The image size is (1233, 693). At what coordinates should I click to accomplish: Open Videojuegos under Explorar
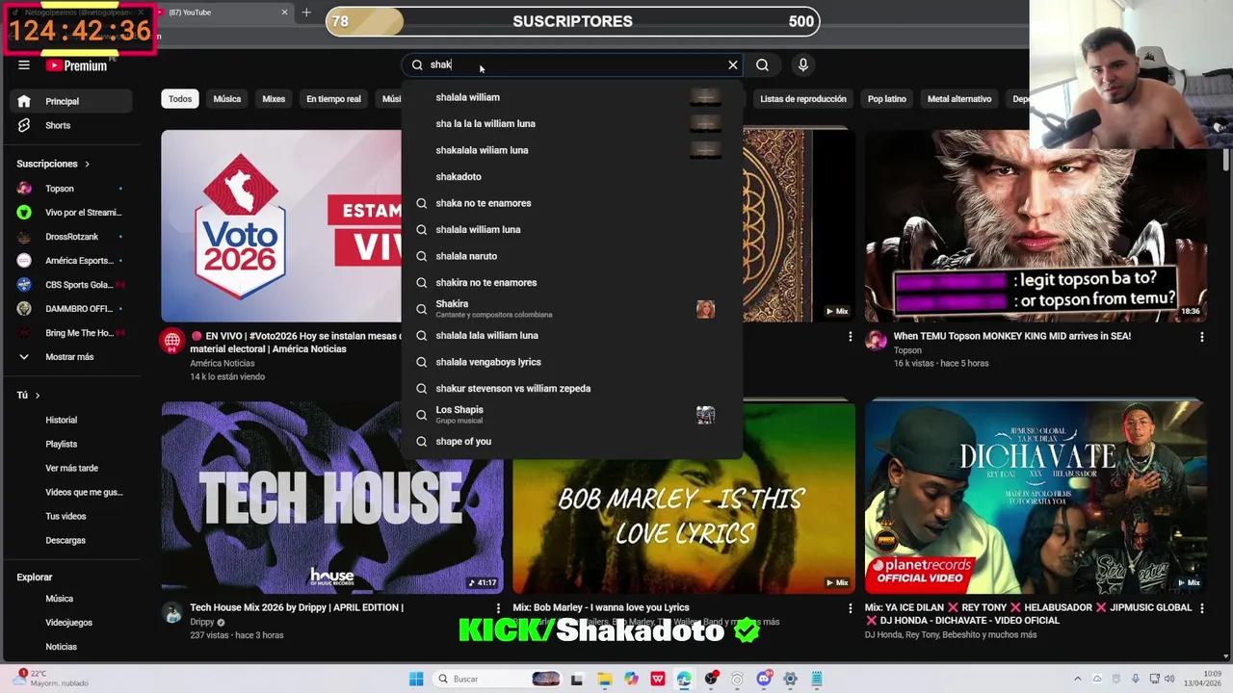click(71, 623)
